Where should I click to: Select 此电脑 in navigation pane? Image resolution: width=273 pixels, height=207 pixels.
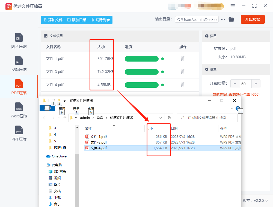coord(54,165)
